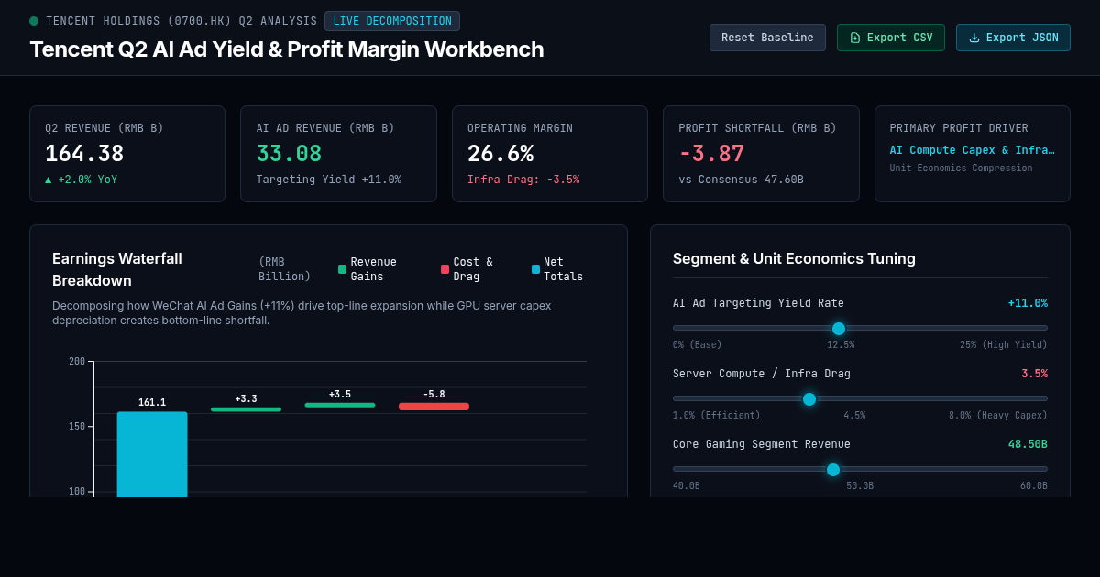Image resolution: width=1100 pixels, height=577 pixels.
Task: Click the 1.0% (Efficient) slider label
Action: click(x=717, y=416)
